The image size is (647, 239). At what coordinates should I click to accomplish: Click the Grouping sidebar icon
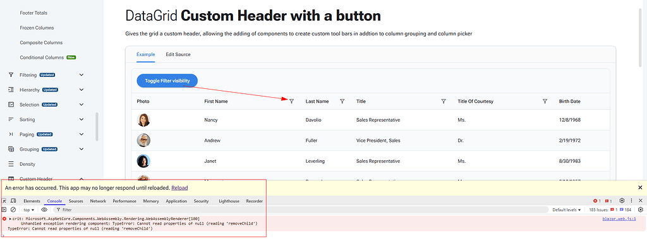click(11, 149)
